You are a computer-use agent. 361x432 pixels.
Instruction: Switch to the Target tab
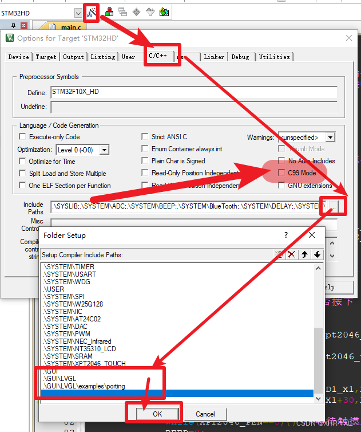(x=46, y=57)
